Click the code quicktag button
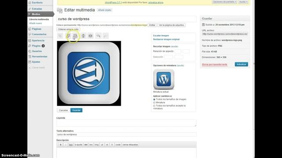This screenshot has width=282, height=158. coord(118,145)
